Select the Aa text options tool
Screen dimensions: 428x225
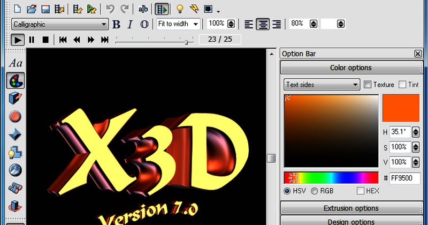pyautogui.click(x=16, y=63)
